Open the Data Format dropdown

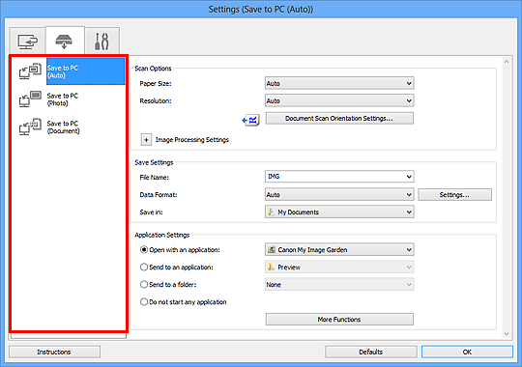point(339,195)
